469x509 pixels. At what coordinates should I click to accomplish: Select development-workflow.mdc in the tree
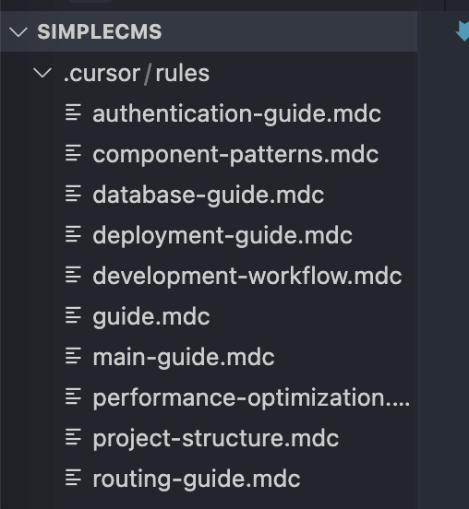coord(247,277)
